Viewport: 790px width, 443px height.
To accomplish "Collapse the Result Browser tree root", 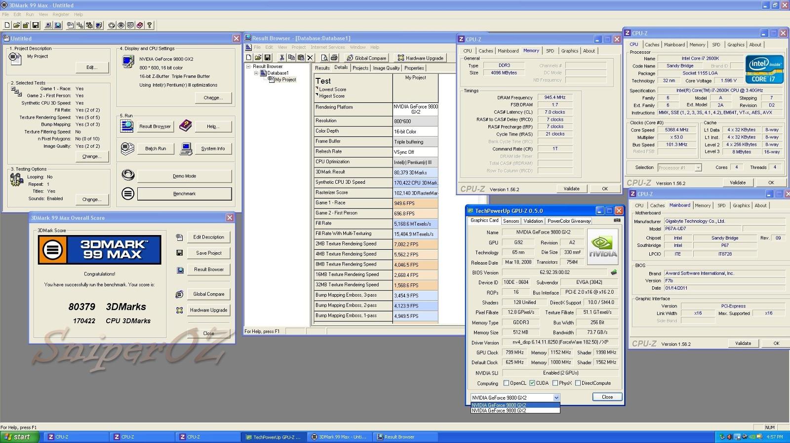I will coord(248,67).
